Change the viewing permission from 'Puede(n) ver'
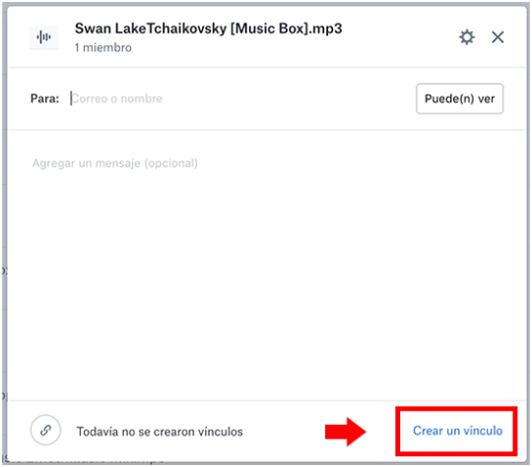 point(460,99)
